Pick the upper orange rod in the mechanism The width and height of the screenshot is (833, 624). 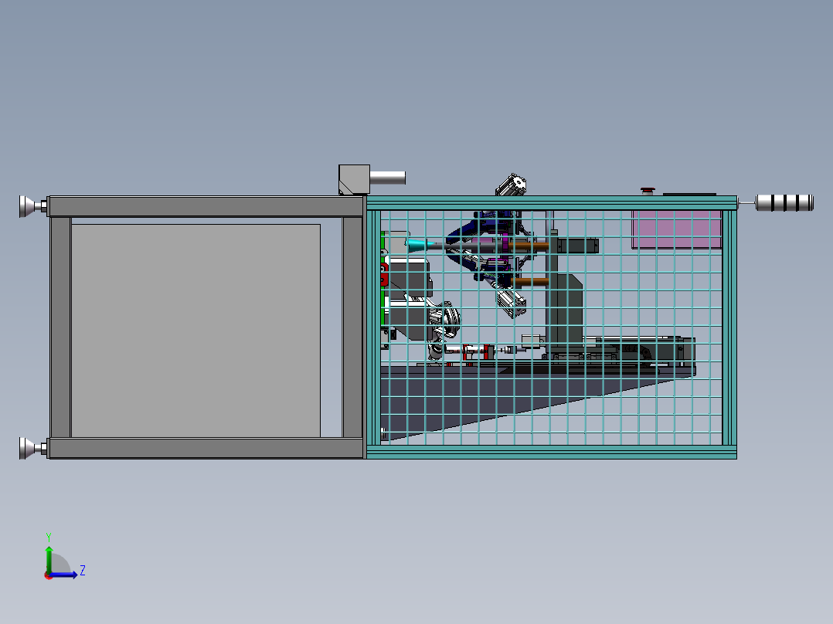pos(528,246)
